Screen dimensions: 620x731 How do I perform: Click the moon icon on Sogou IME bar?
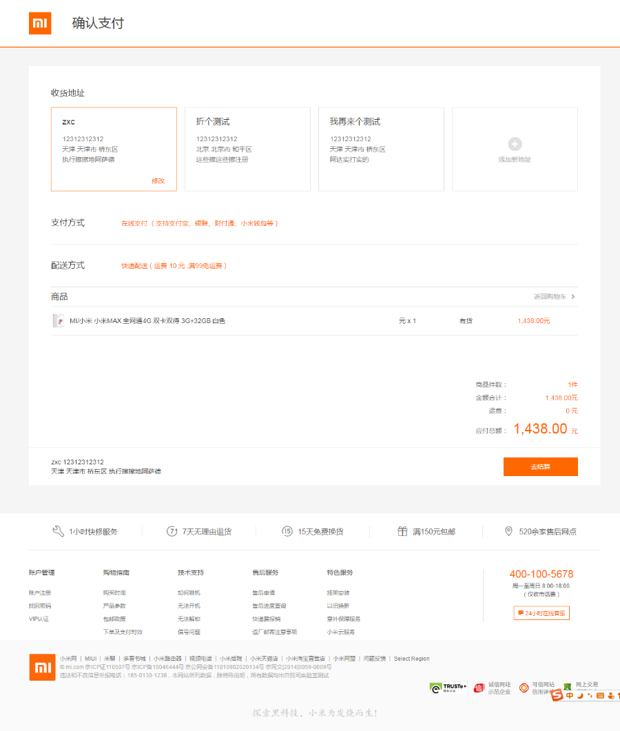[580, 696]
